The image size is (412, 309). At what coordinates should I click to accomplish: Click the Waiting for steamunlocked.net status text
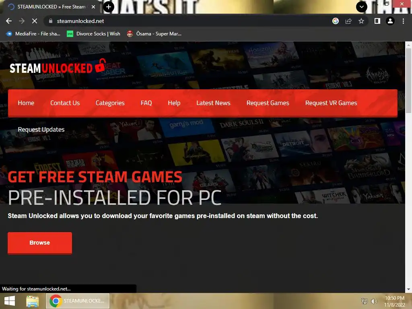[36, 289]
